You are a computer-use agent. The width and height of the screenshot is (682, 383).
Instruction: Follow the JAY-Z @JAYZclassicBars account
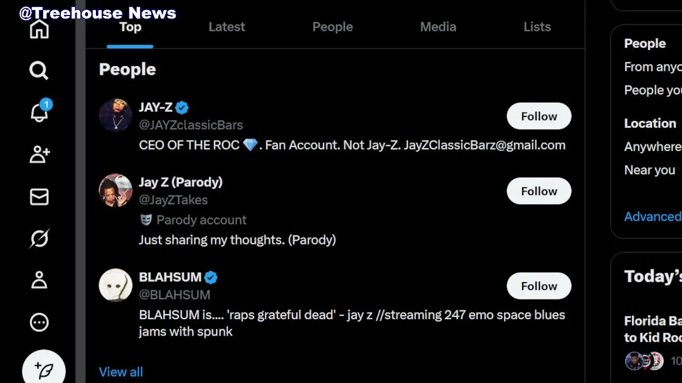point(539,116)
